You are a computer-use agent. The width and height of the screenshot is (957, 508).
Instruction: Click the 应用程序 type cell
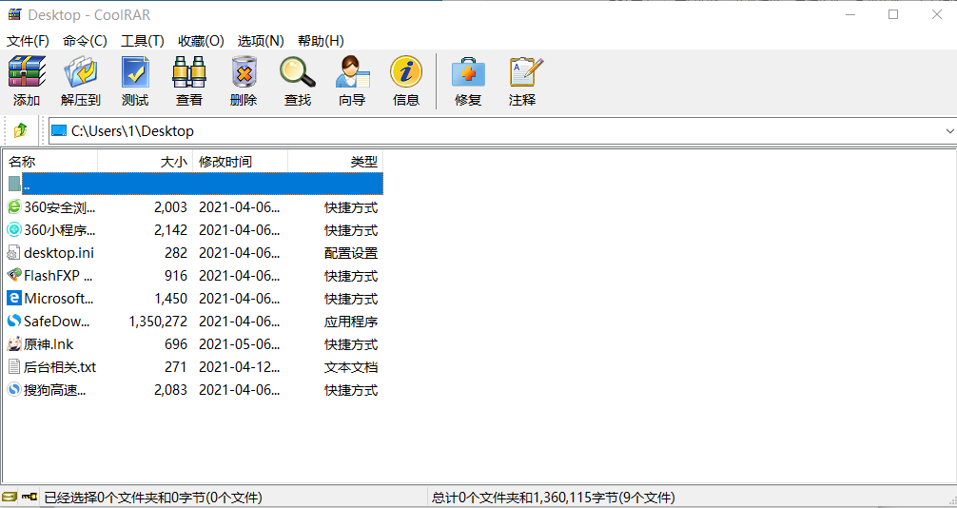351,322
